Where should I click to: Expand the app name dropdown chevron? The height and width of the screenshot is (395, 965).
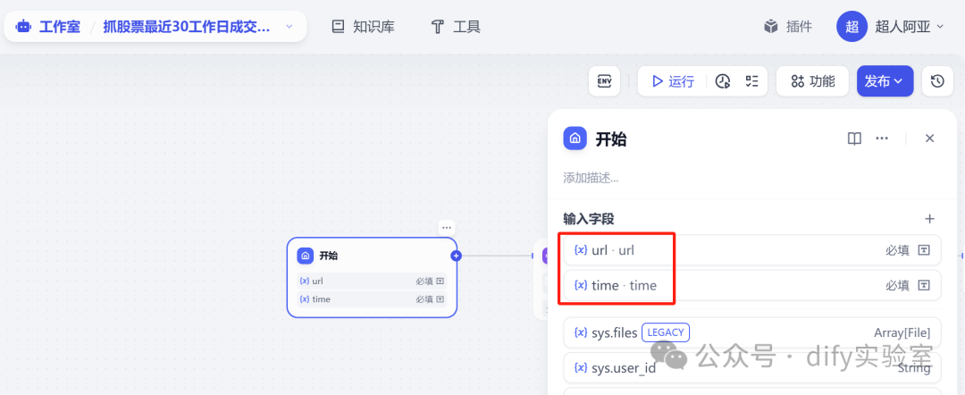(289, 27)
